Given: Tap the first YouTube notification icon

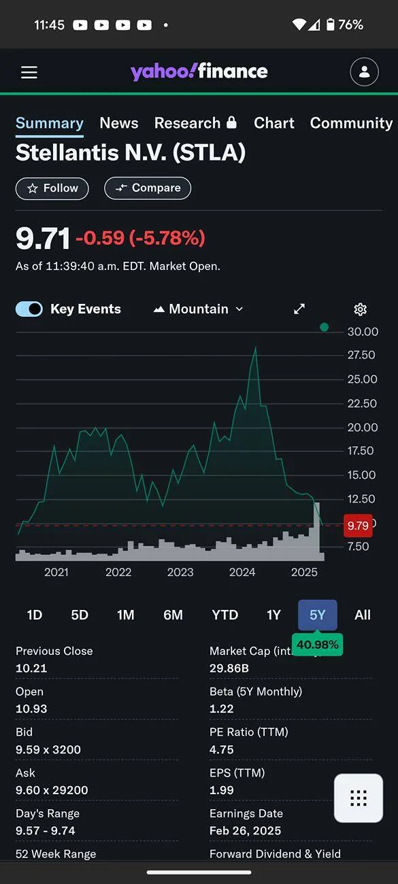Looking at the screenshot, I should pos(80,25).
